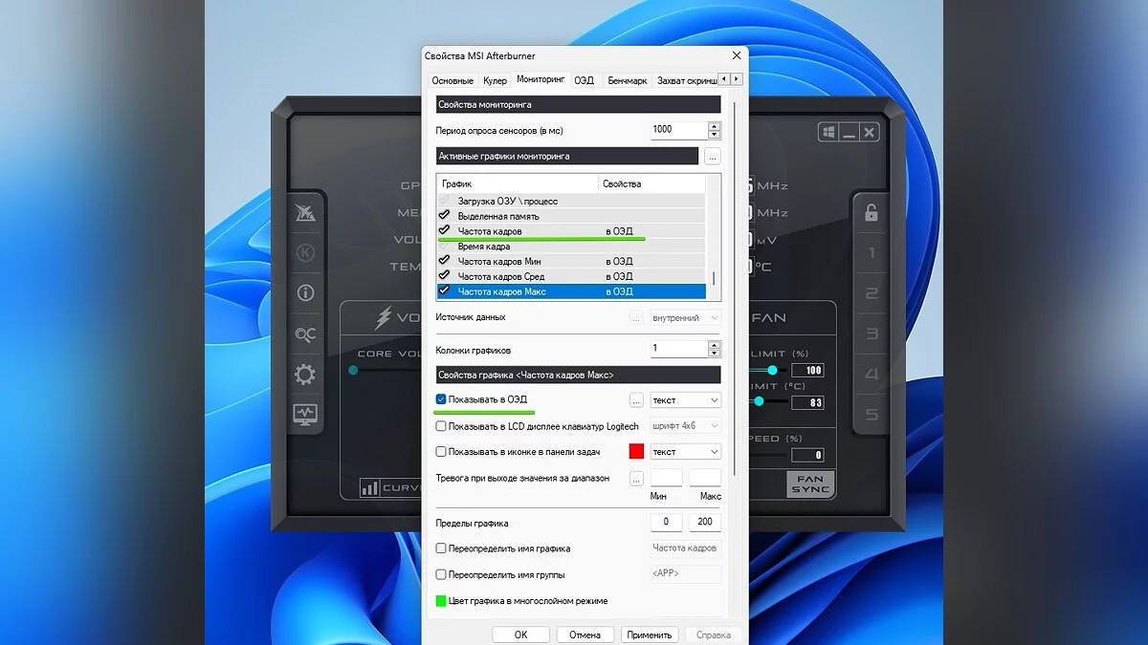Enable Показывать в иконке в панели задач

pyautogui.click(x=441, y=452)
